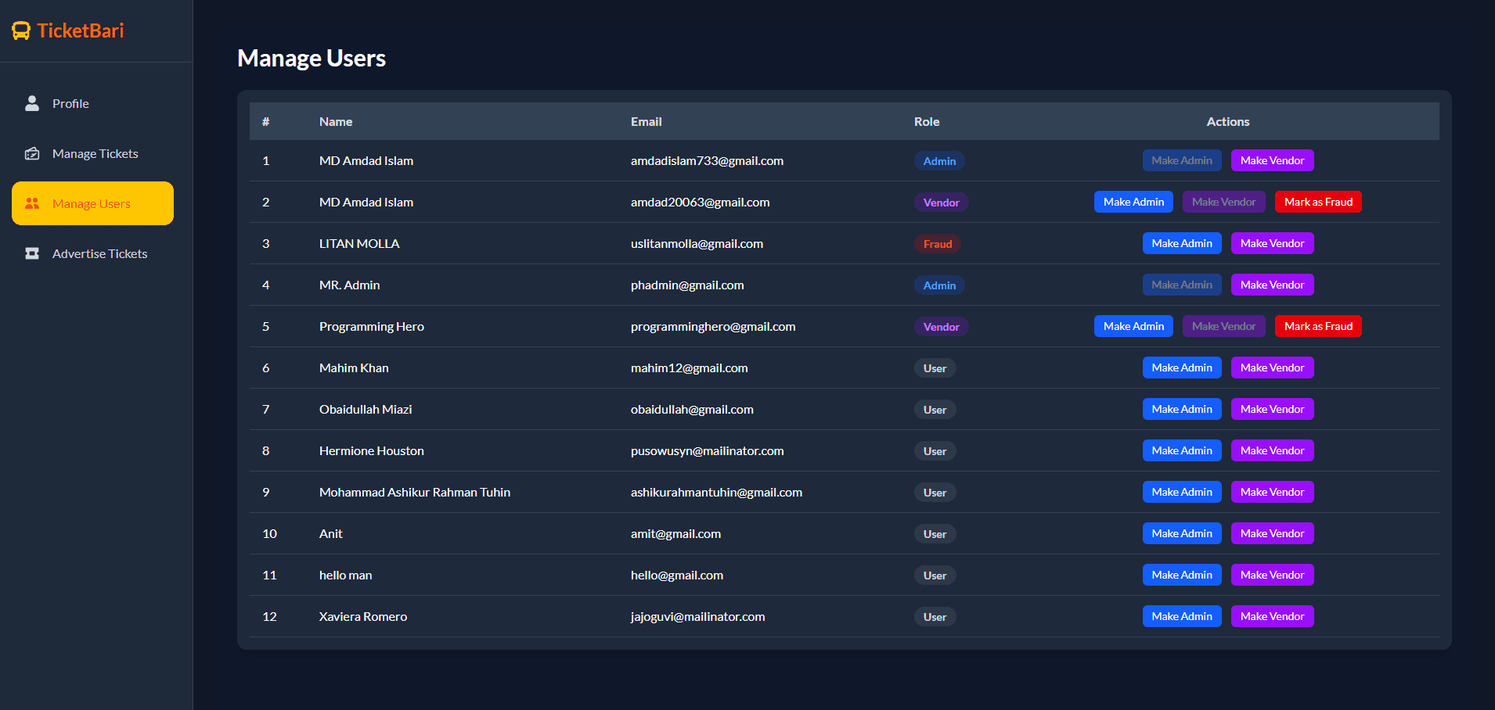The image size is (1495, 710).
Task: Make Mahim Khan an admin
Action: pyautogui.click(x=1182, y=368)
